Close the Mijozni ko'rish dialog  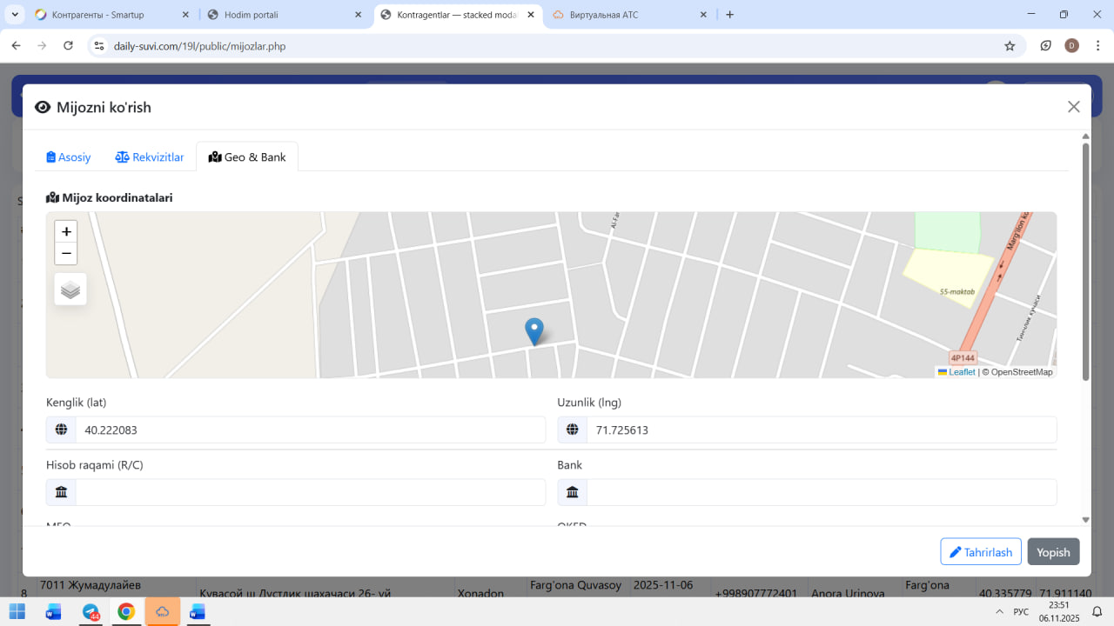(x=1073, y=107)
